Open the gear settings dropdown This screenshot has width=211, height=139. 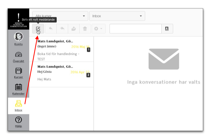point(98,29)
